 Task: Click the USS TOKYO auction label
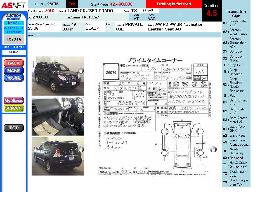tap(14, 47)
